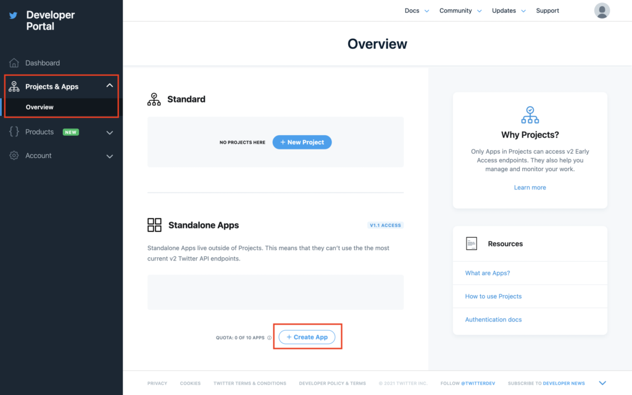Open Developer Policy & Terms link

point(333,383)
